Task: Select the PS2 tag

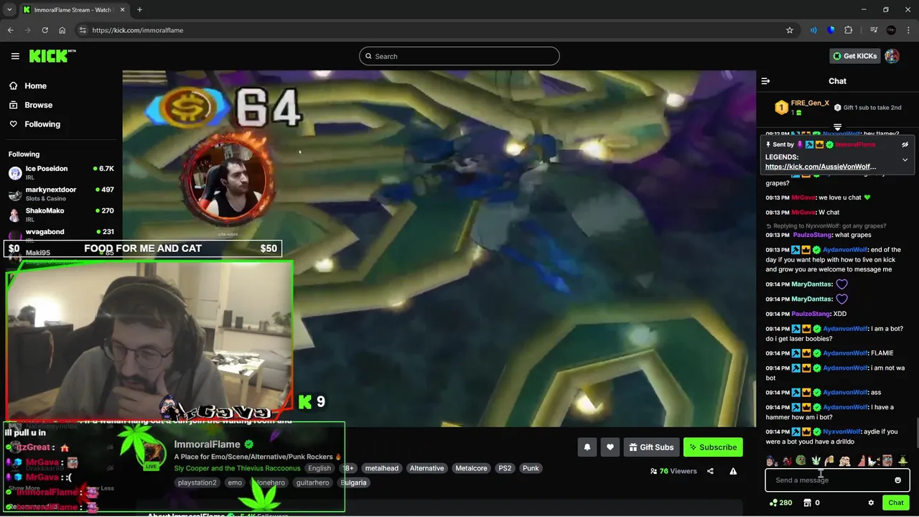Action: [505, 468]
